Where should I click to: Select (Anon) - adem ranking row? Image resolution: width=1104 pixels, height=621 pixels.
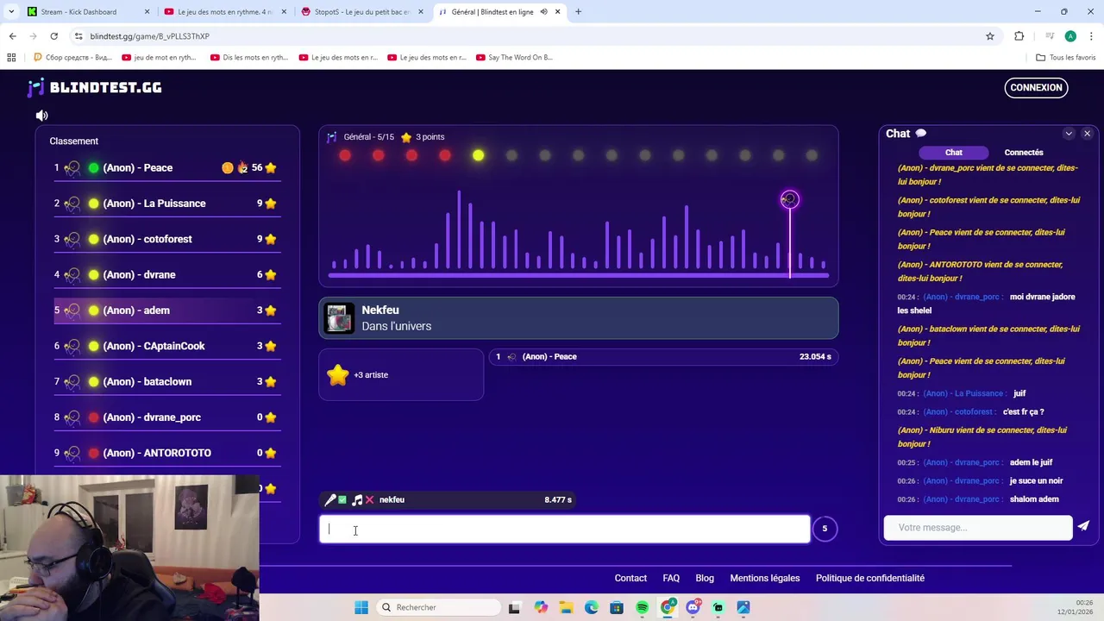point(166,310)
